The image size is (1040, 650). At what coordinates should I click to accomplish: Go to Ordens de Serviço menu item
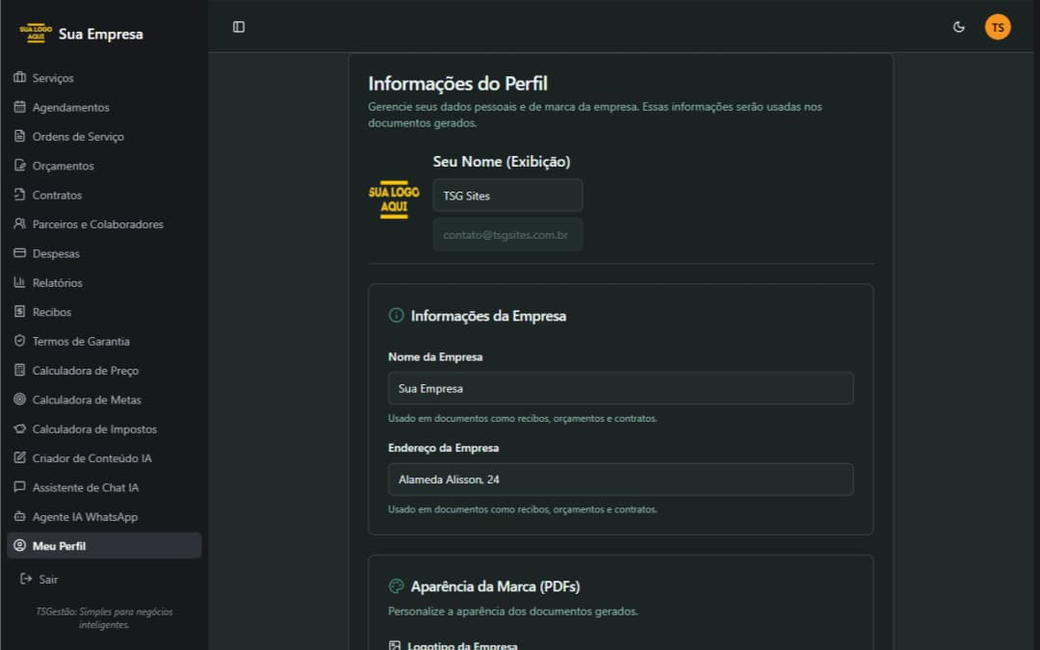(78, 137)
